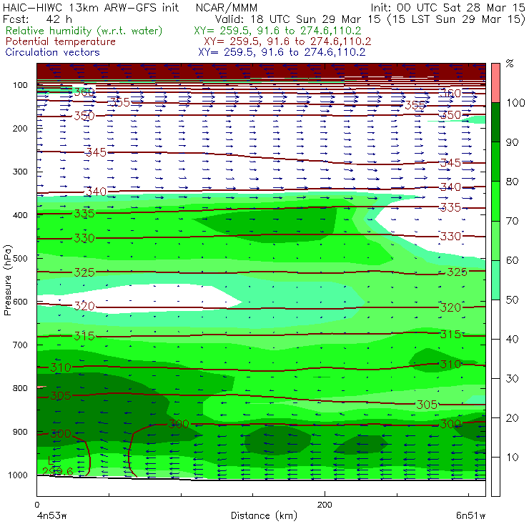This screenshot has height=529, width=529.
Task: Select the start location label "4n53w"
Action: pyautogui.click(x=52, y=516)
